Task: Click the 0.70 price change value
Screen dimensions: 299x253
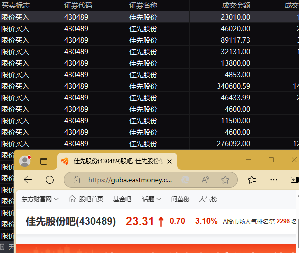Action: [x=177, y=221]
